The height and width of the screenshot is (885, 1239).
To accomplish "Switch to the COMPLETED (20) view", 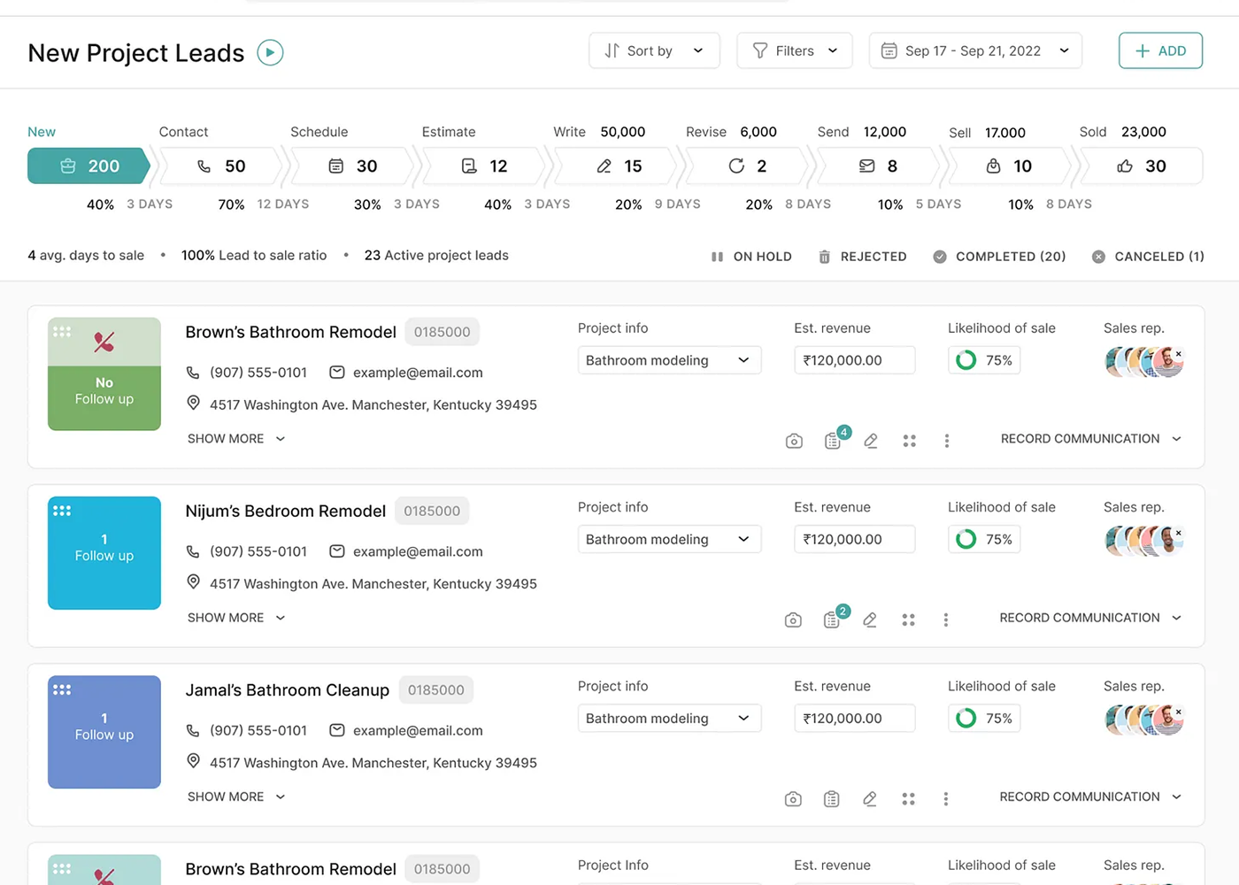I will tap(999, 256).
